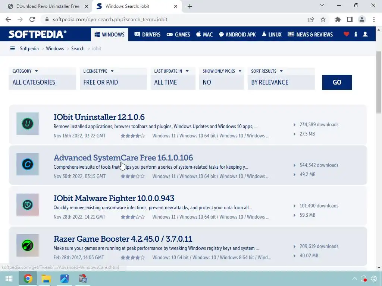Open the Chrome profile avatar
Image resolution: width=382 pixels, height=286 pixels.
click(362, 19)
